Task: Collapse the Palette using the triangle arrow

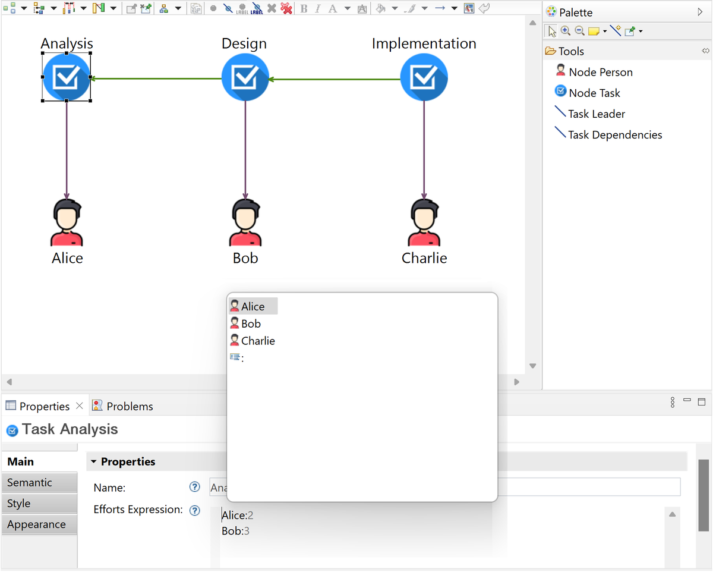Action: 700,12
